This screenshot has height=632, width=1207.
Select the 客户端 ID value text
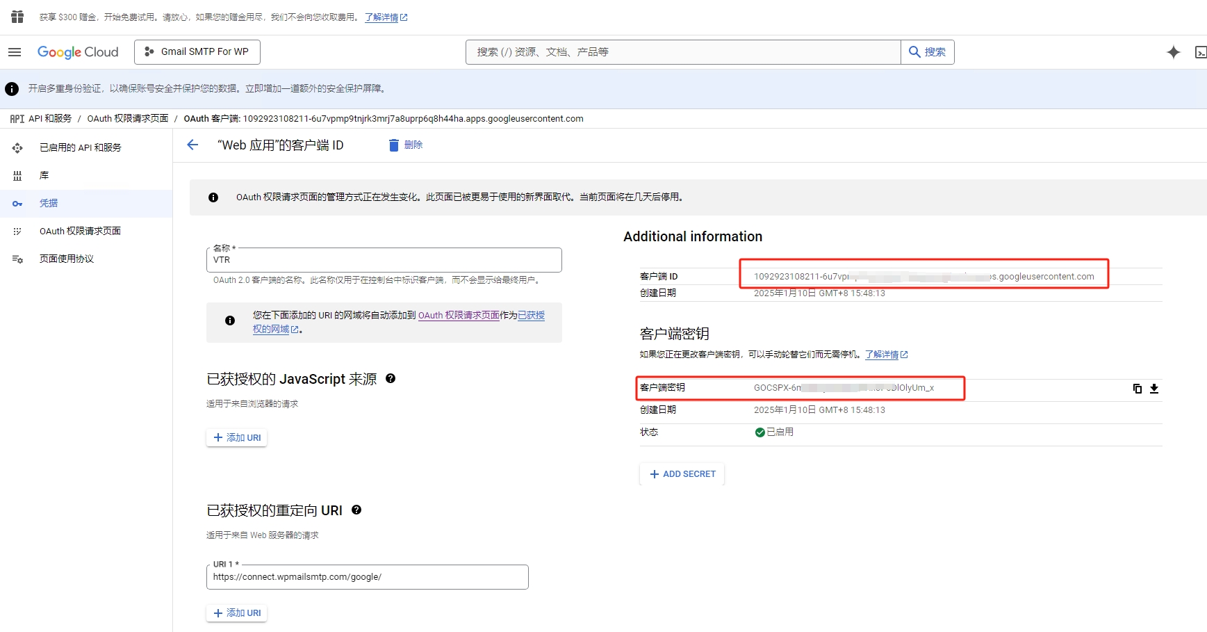tap(923, 277)
